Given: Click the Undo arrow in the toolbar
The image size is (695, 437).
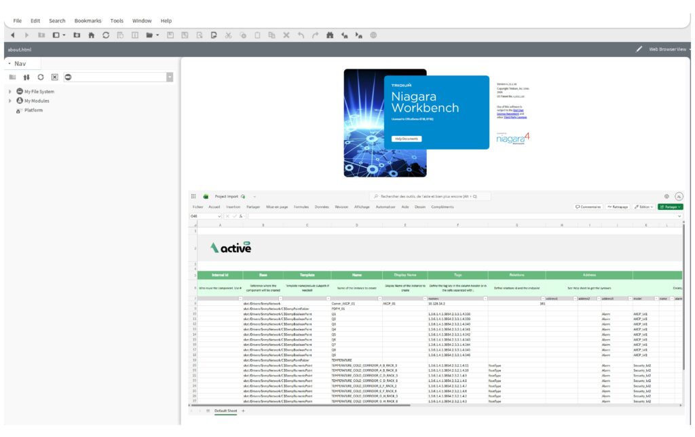Looking at the screenshot, I should [301, 35].
